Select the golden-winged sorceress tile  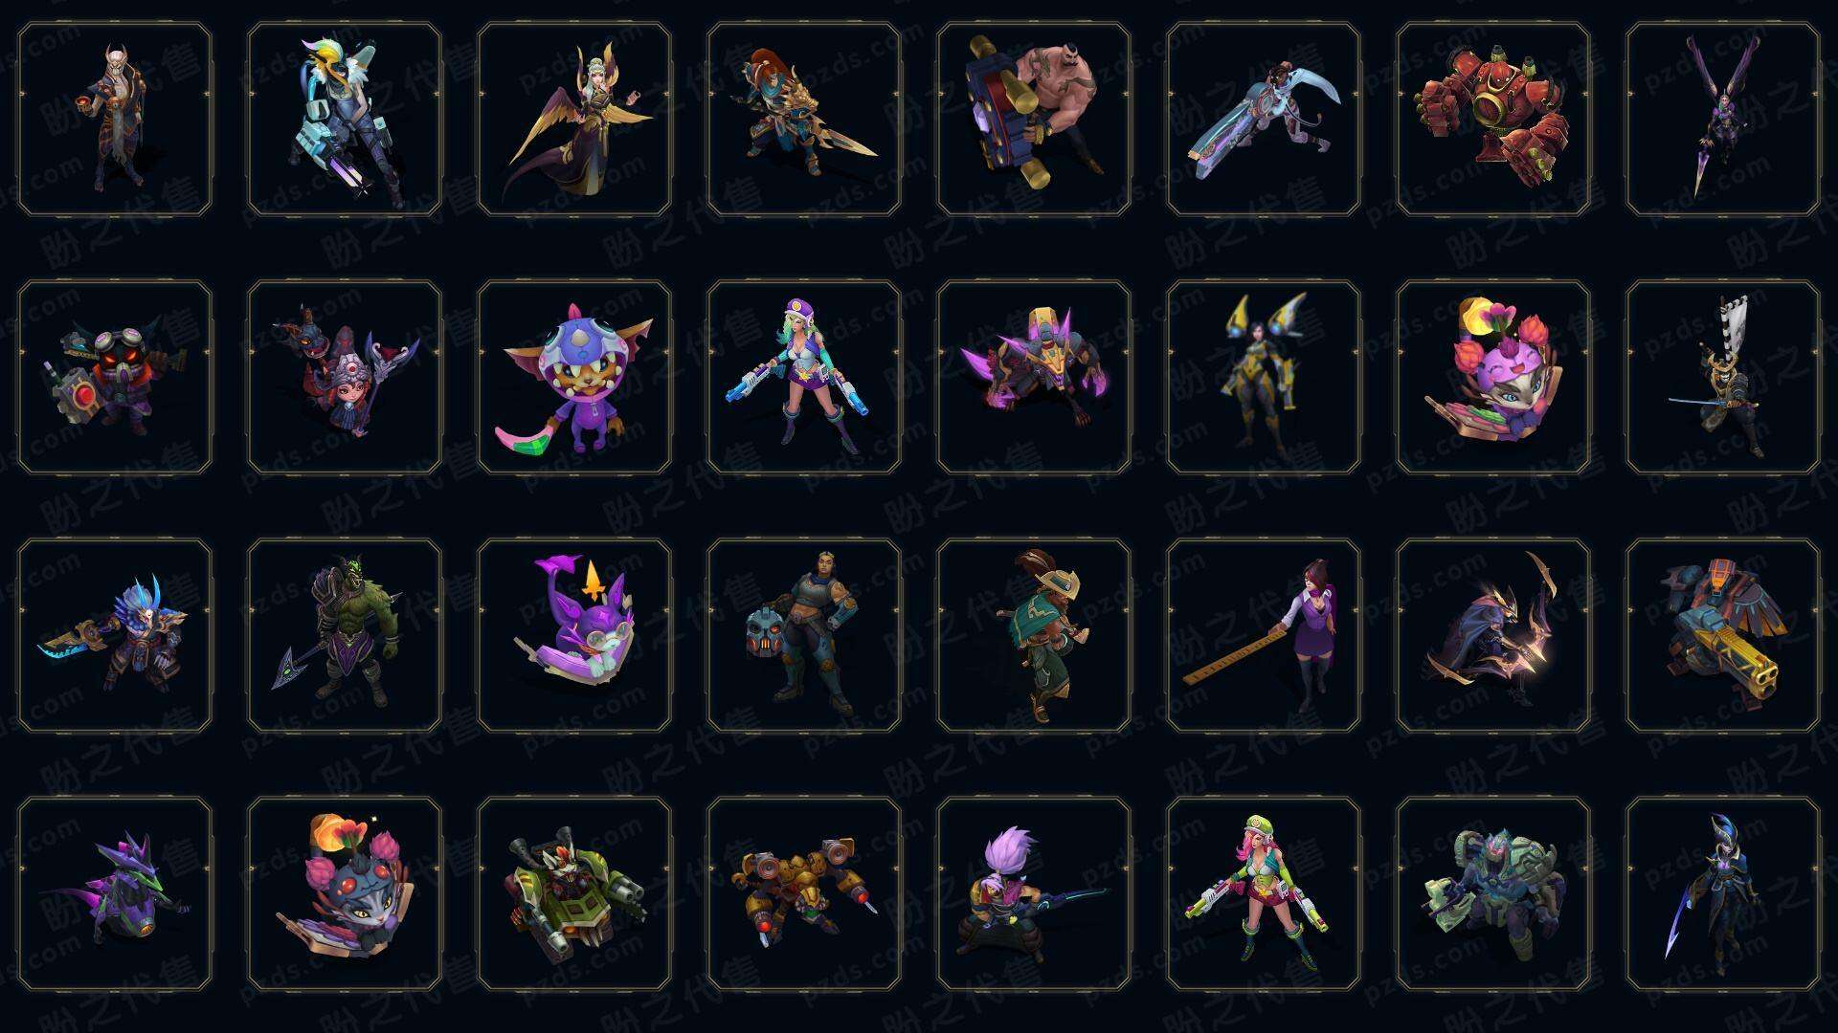tap(574, 119)
